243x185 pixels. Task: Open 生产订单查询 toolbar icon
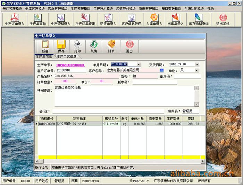(85, 19)
